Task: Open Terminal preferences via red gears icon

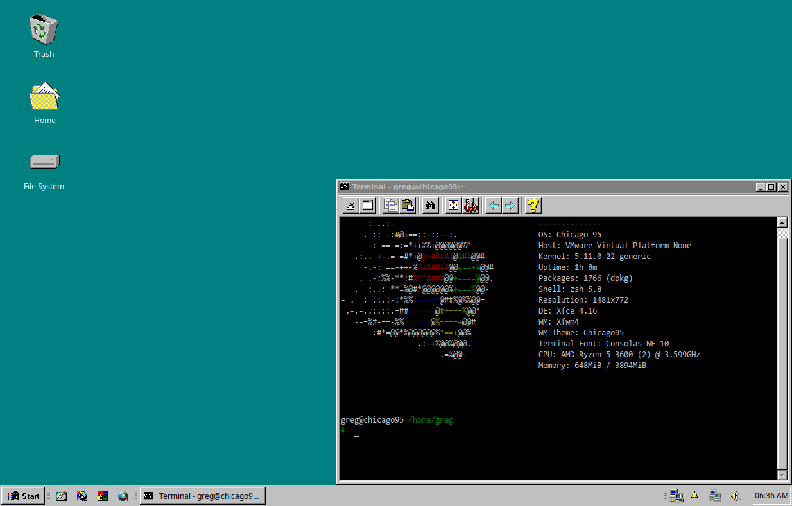Action: pos(470,205)
